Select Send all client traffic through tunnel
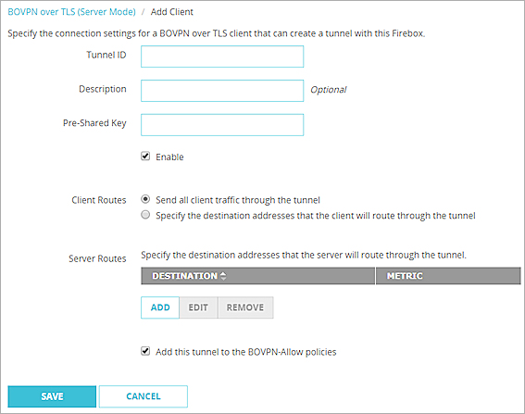This screenshot has height=414, width=525. click(145, 199)
